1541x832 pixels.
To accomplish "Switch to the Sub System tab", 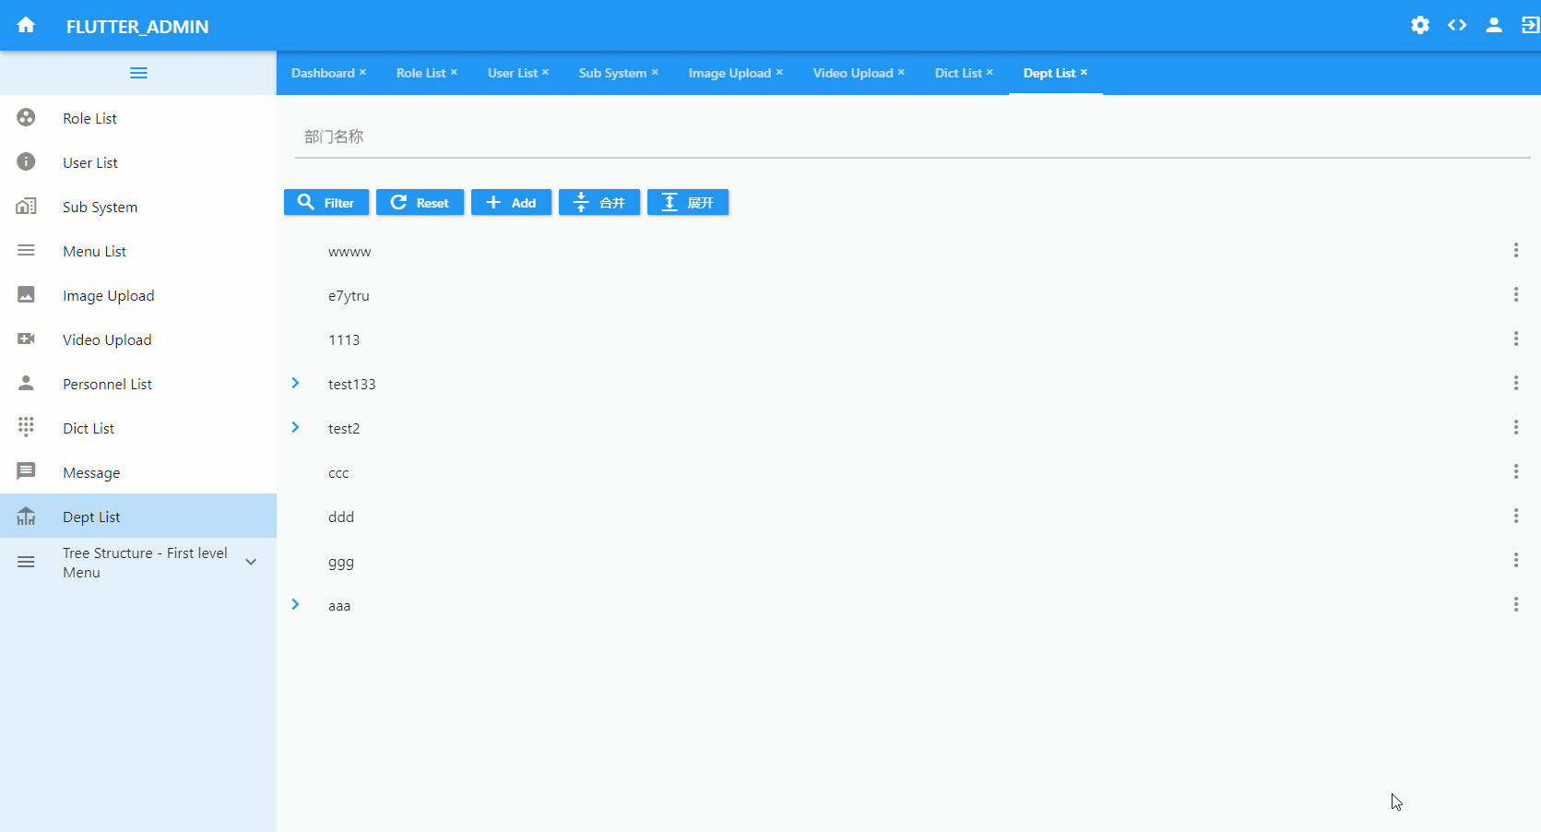I will click(612, 73).
